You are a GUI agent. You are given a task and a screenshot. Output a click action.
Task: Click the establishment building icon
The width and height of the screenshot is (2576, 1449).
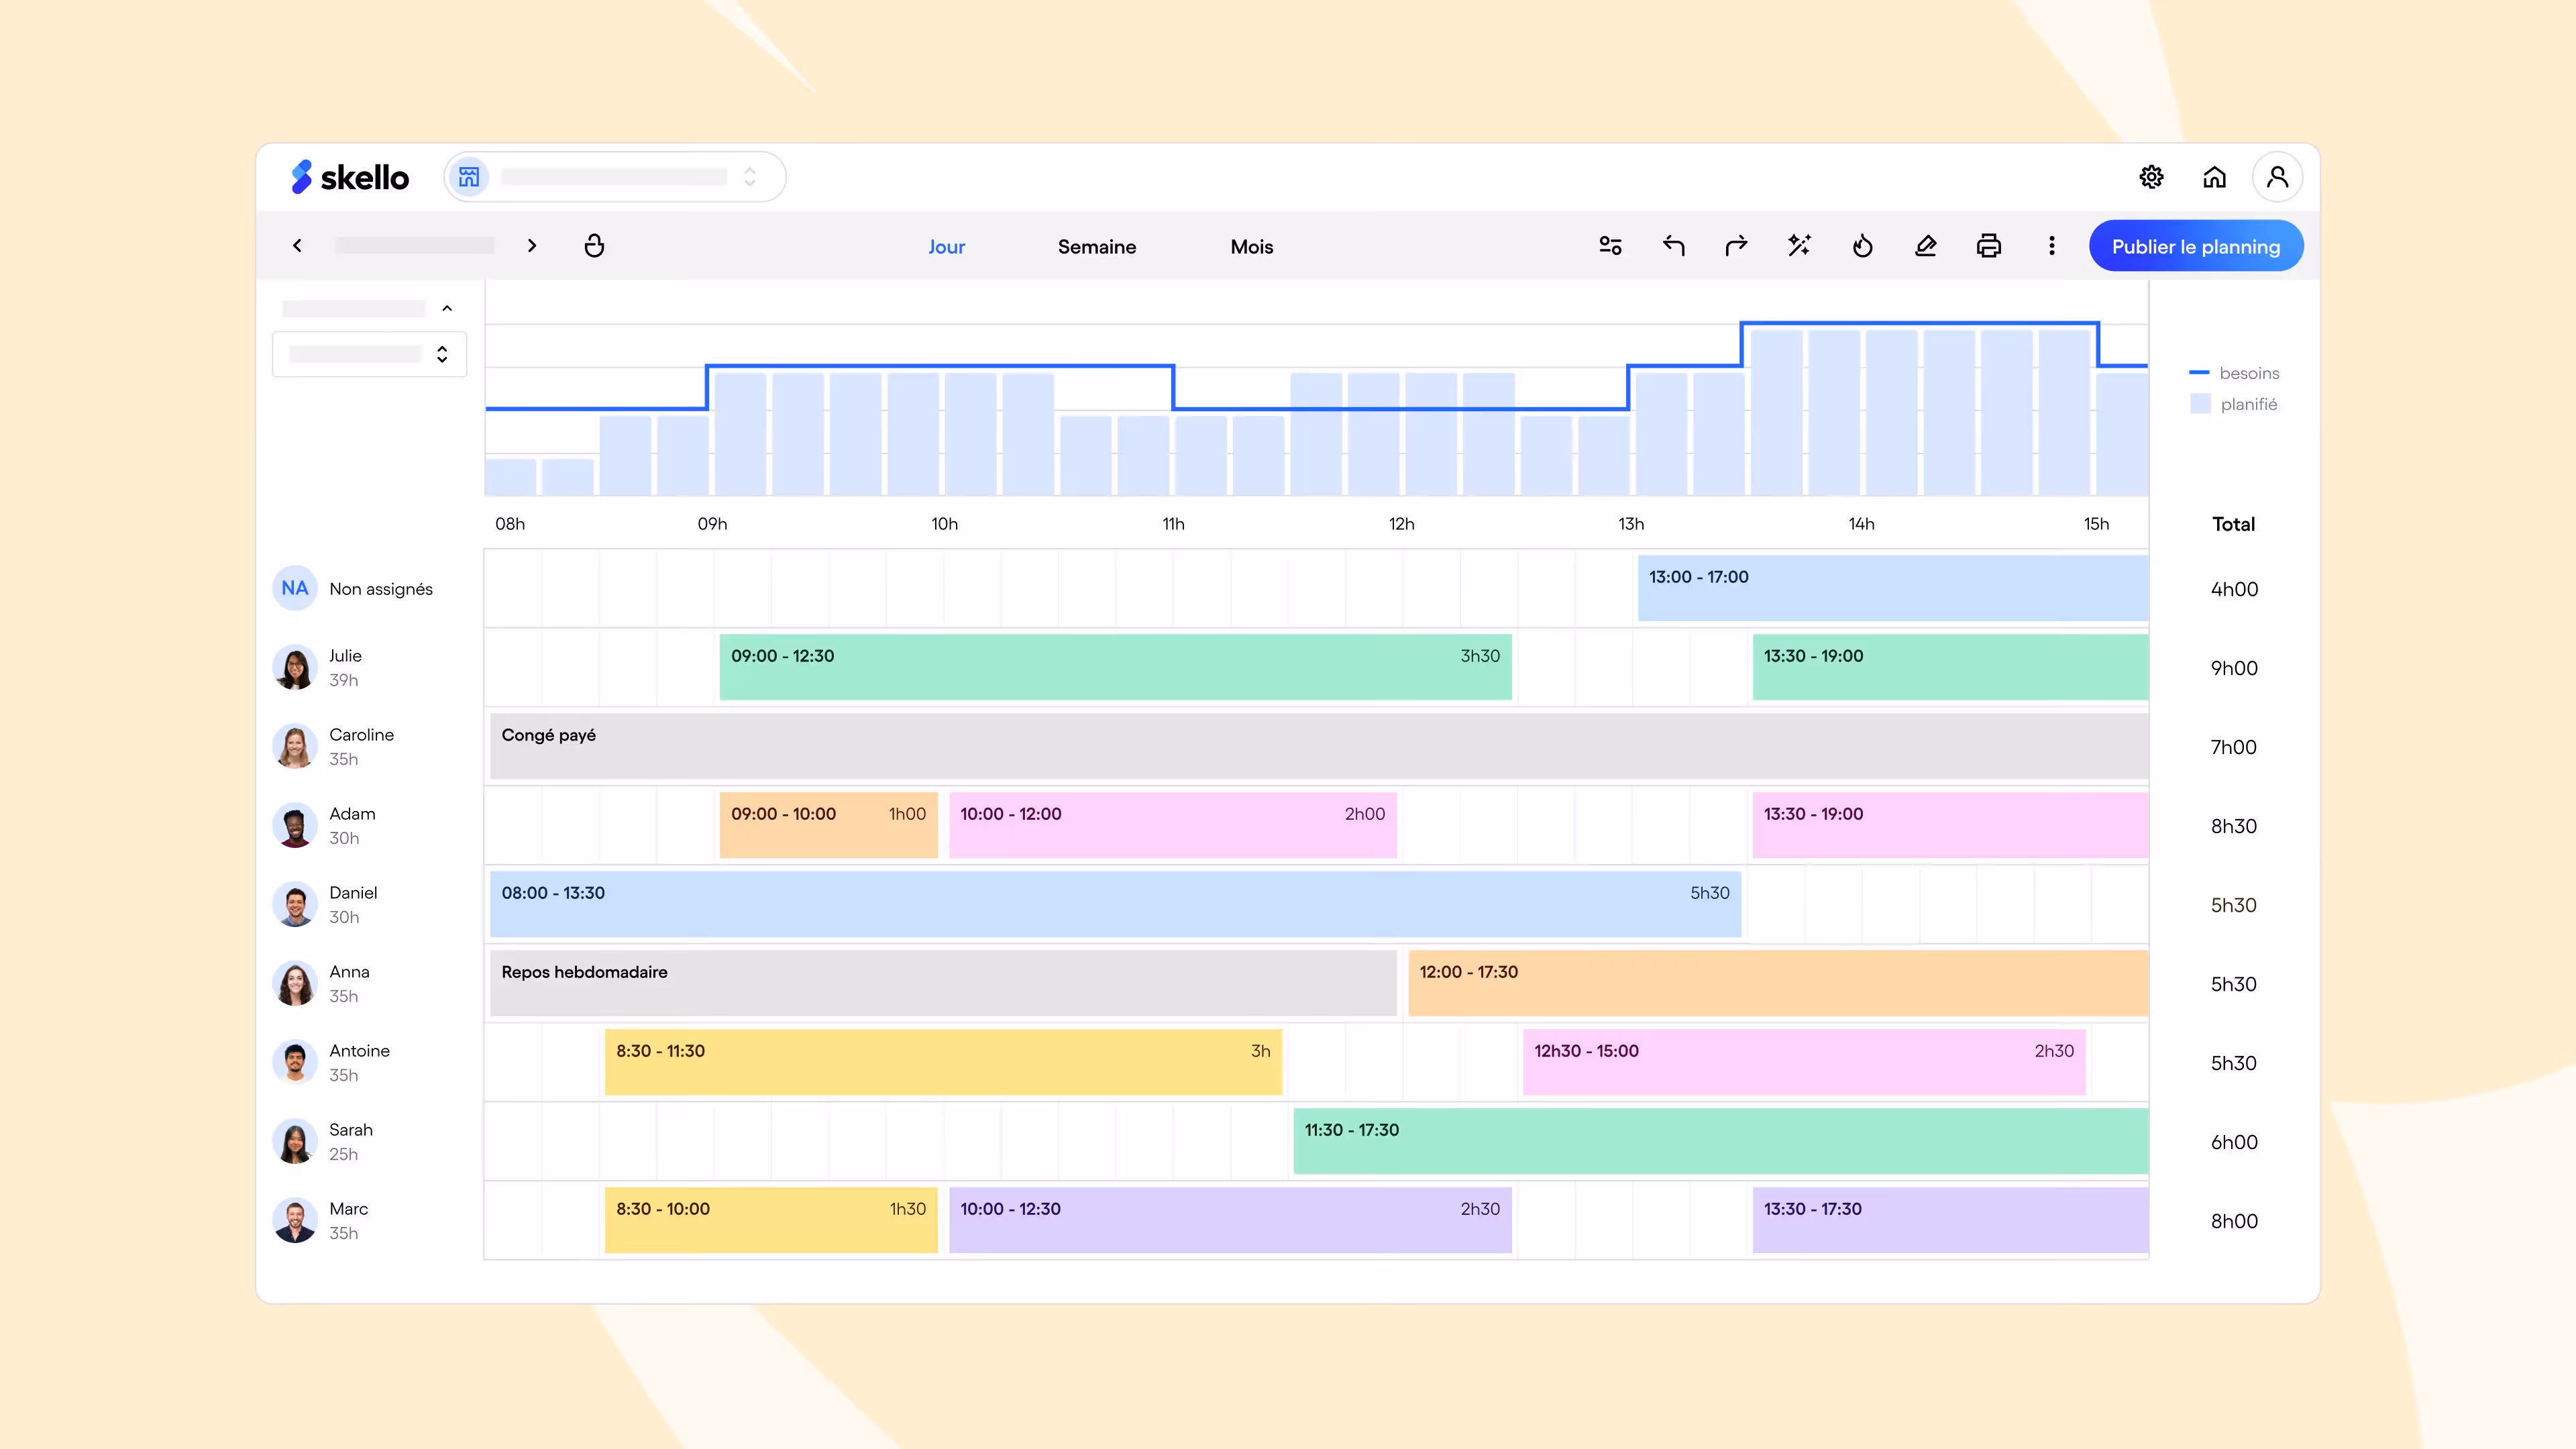tap(469, 177)
